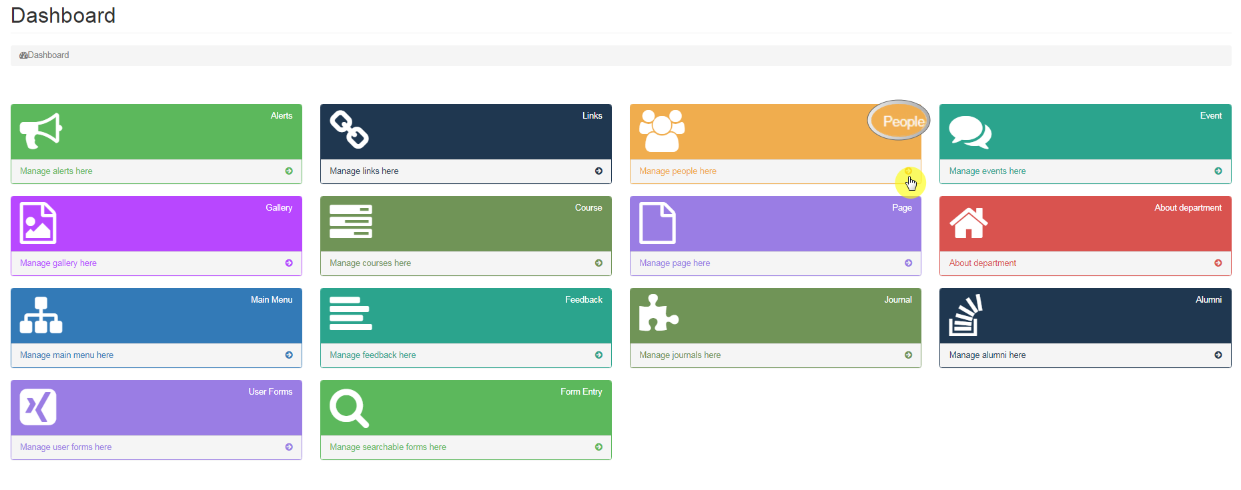This screenshot has height=490, width=1241.
Task: Open the Manage links here link
Action: pos(364,171)
